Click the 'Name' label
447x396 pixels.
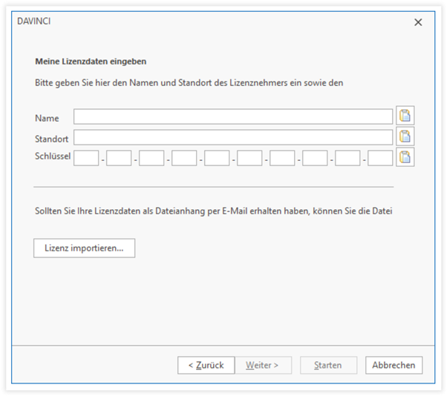coord(47,118)
